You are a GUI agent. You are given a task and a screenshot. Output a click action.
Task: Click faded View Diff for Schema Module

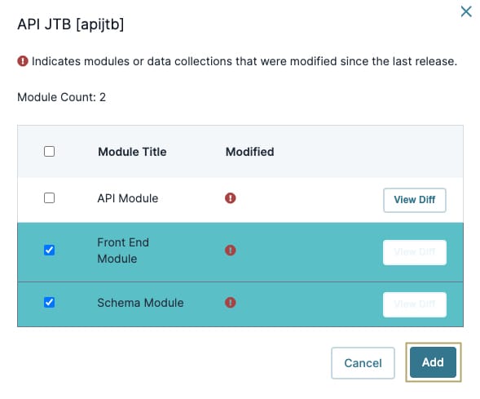pos(415,304)
